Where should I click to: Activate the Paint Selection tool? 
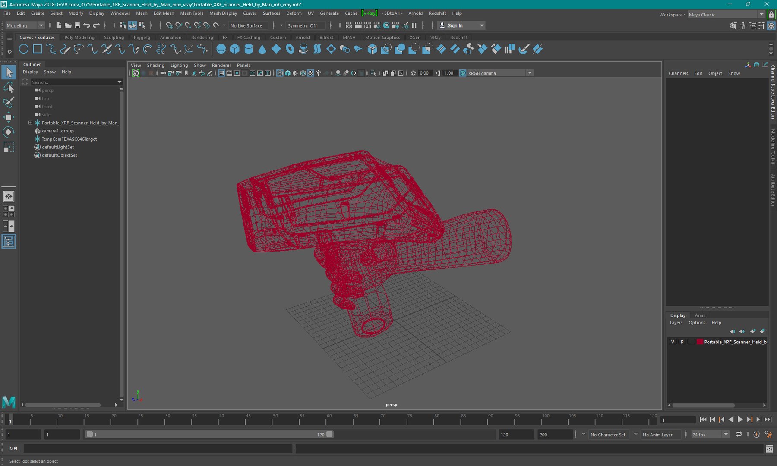point(9,102)
